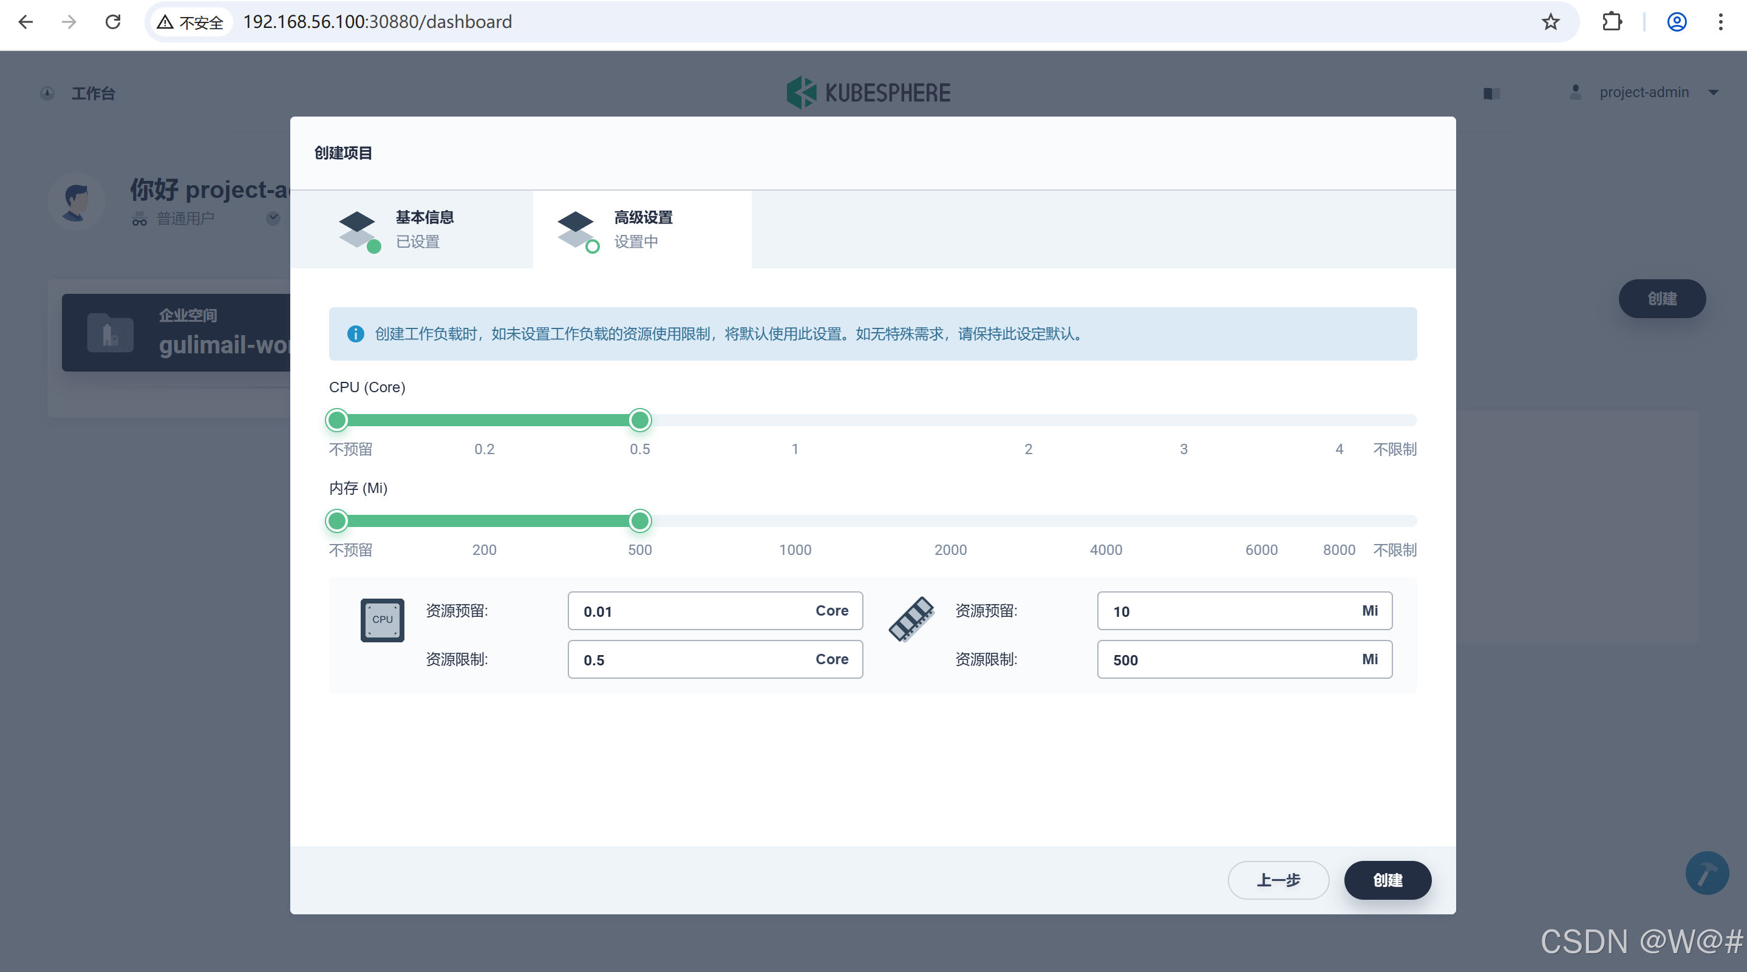
Task: Expand the project-admin user dropdown
Action: 1713,92
